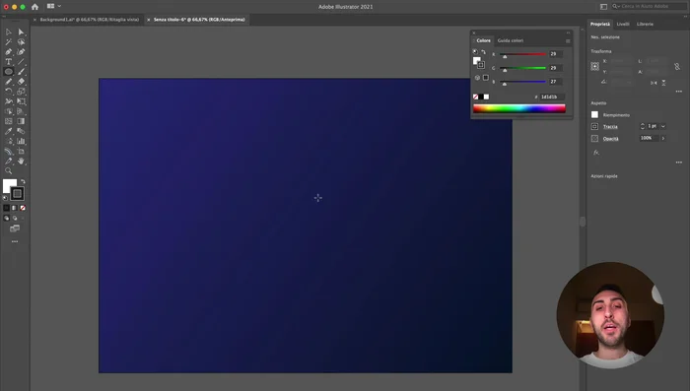Viewport: 690px width, 391px height.
Task: Select the Shape Builder tool
Action: point(8,111)
